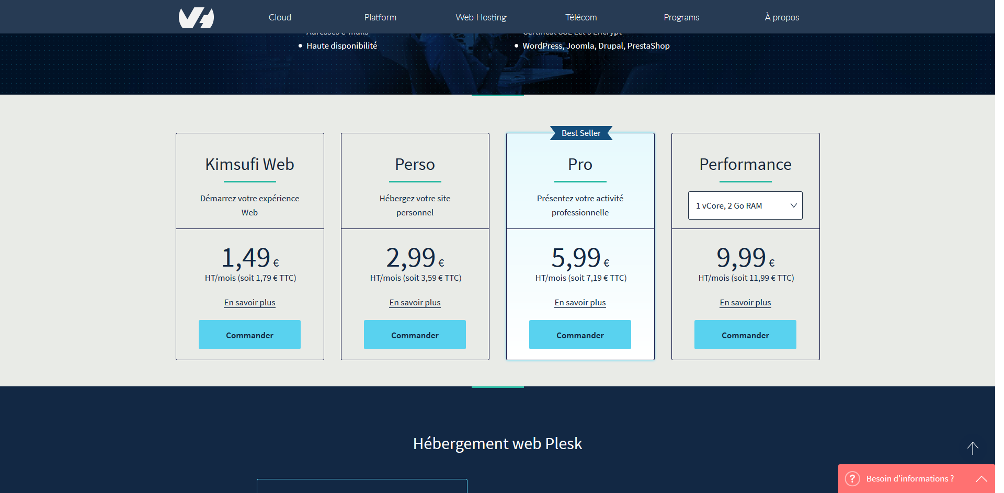
Task: Click the OVH logo in the header
Action: pos(196,18)
